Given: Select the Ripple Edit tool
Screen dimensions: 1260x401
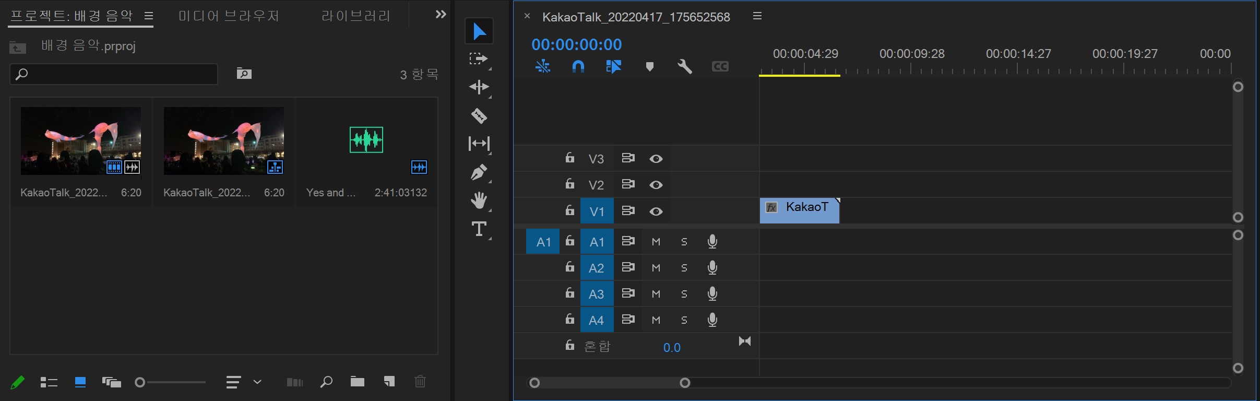Looking at the screenshot, I should (x=479, y=87).
